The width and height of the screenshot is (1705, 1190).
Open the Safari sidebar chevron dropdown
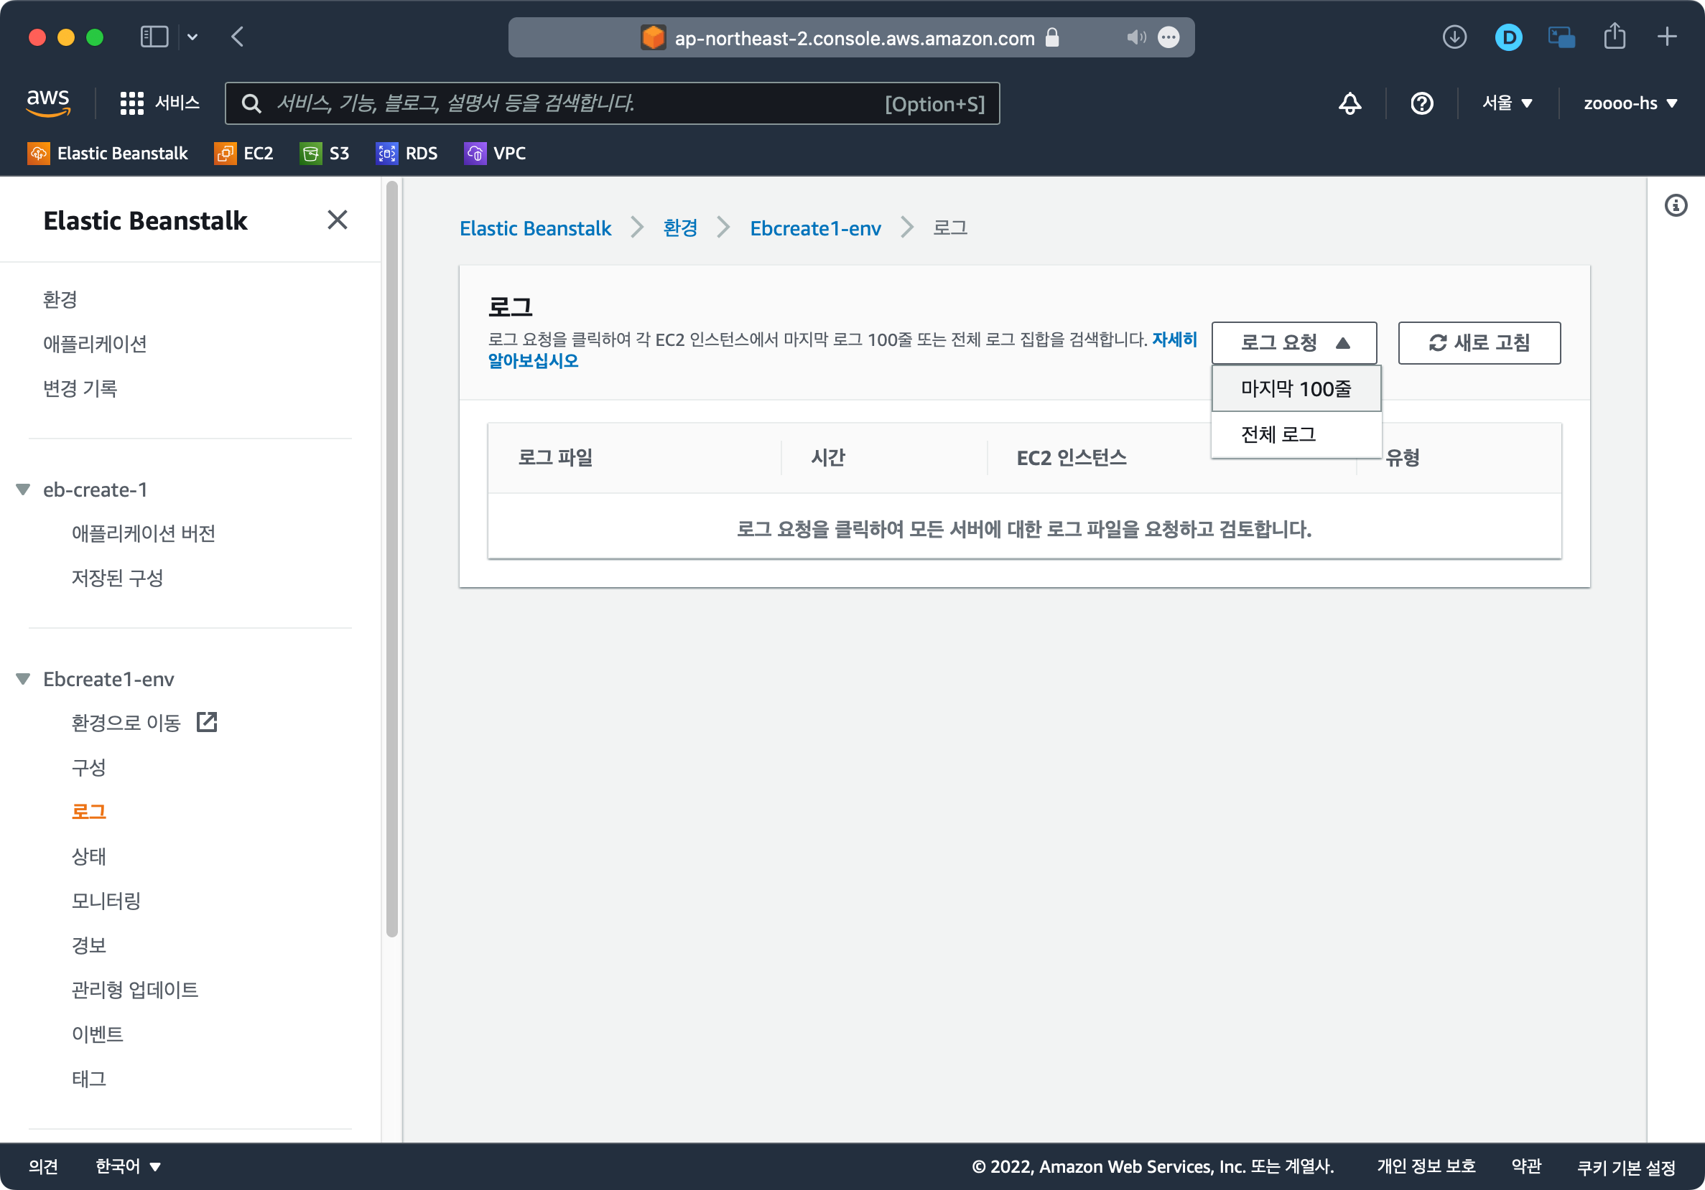(192, 37)
